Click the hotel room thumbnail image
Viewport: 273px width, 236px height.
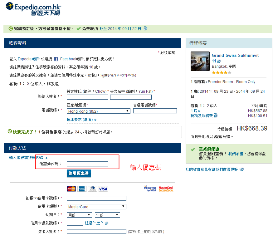click(200, 61)
